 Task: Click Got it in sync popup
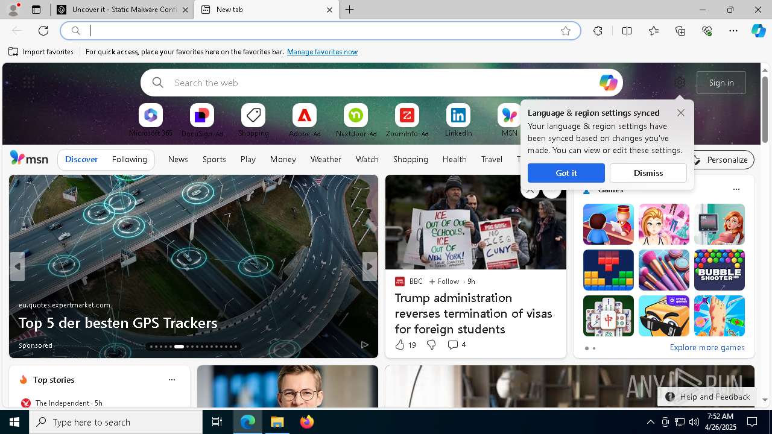point(566,173)
